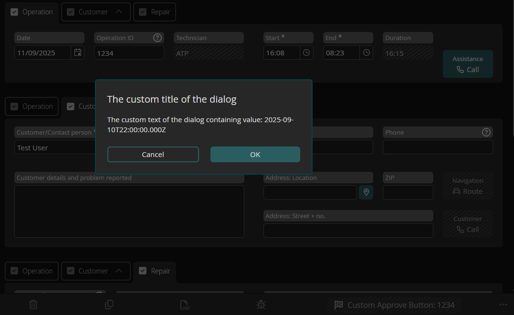Click the trash delete icon in bottom toolbar
Image resolution: width=514 pixels, height=315 pixels.
pos(33,304)
